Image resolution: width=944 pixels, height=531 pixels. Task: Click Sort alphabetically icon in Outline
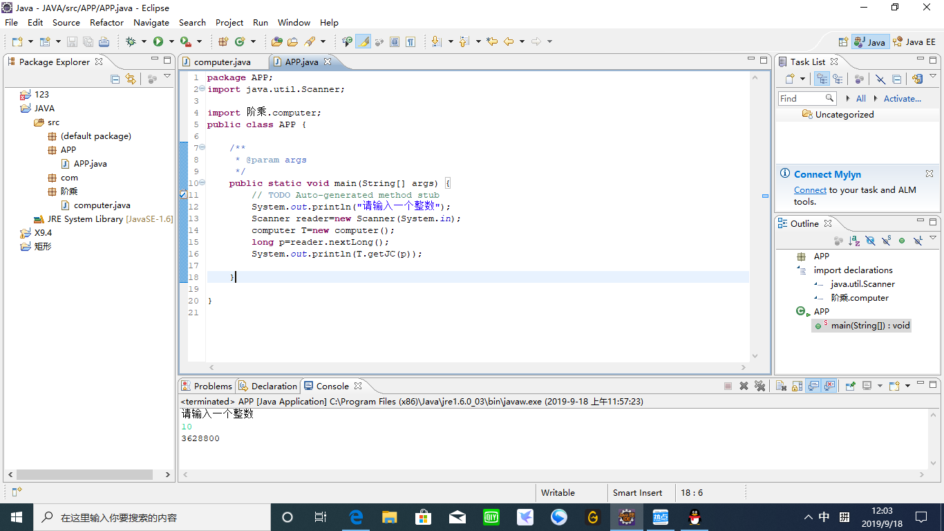tap(855, 241)
